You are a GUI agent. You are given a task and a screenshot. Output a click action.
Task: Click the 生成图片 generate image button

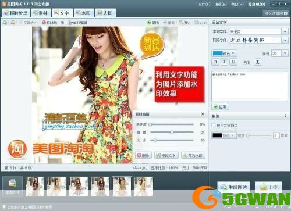(x=234, y=187)
